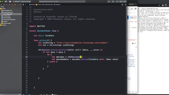Toggle the Inspectors panel visibility

124,2
